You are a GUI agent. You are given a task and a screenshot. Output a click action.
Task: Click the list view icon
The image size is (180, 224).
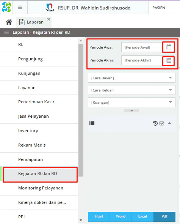[92, 123]
